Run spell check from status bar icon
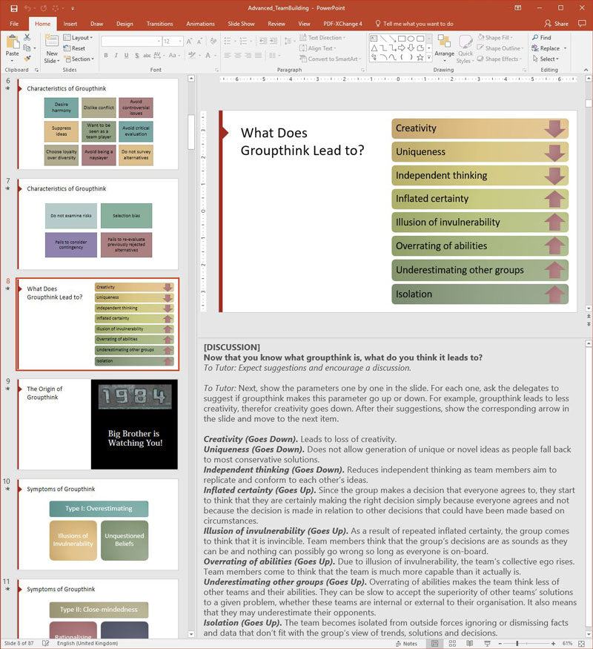This screenshot has height=649, width=593. (x=45, y=643)
